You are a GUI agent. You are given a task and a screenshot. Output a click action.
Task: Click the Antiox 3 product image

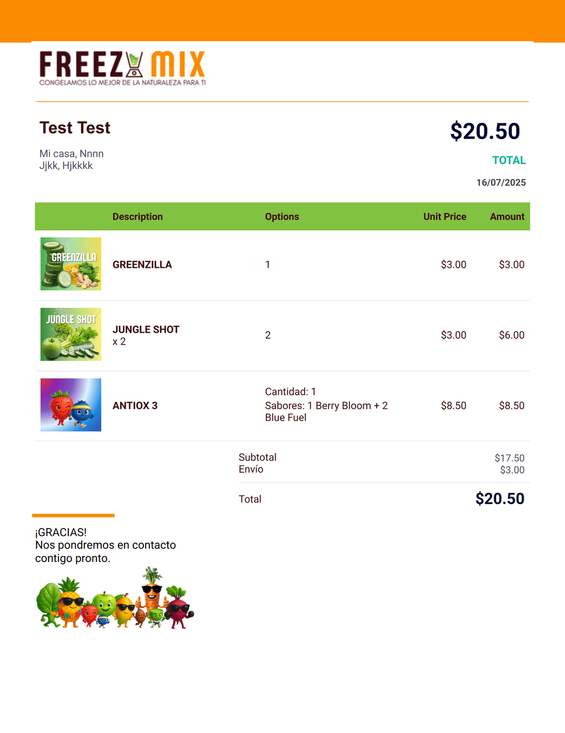pos(71,405)
